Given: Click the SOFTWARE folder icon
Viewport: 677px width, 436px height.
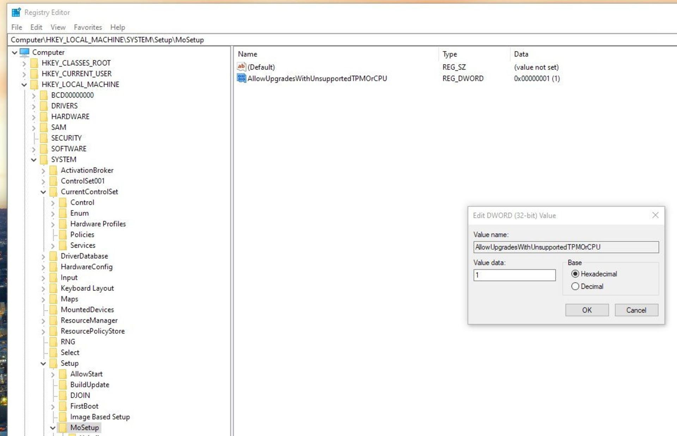Looking at the screenshot, I should [44, 149].
